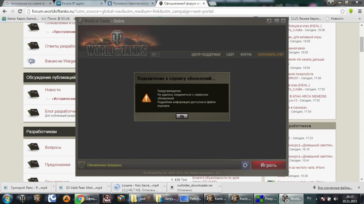
Task: Click the Chrome back arrow
Action: tap(5, 11)
